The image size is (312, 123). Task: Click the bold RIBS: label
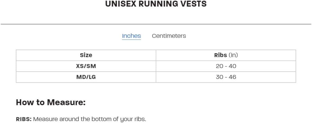(x=24, y=119)
